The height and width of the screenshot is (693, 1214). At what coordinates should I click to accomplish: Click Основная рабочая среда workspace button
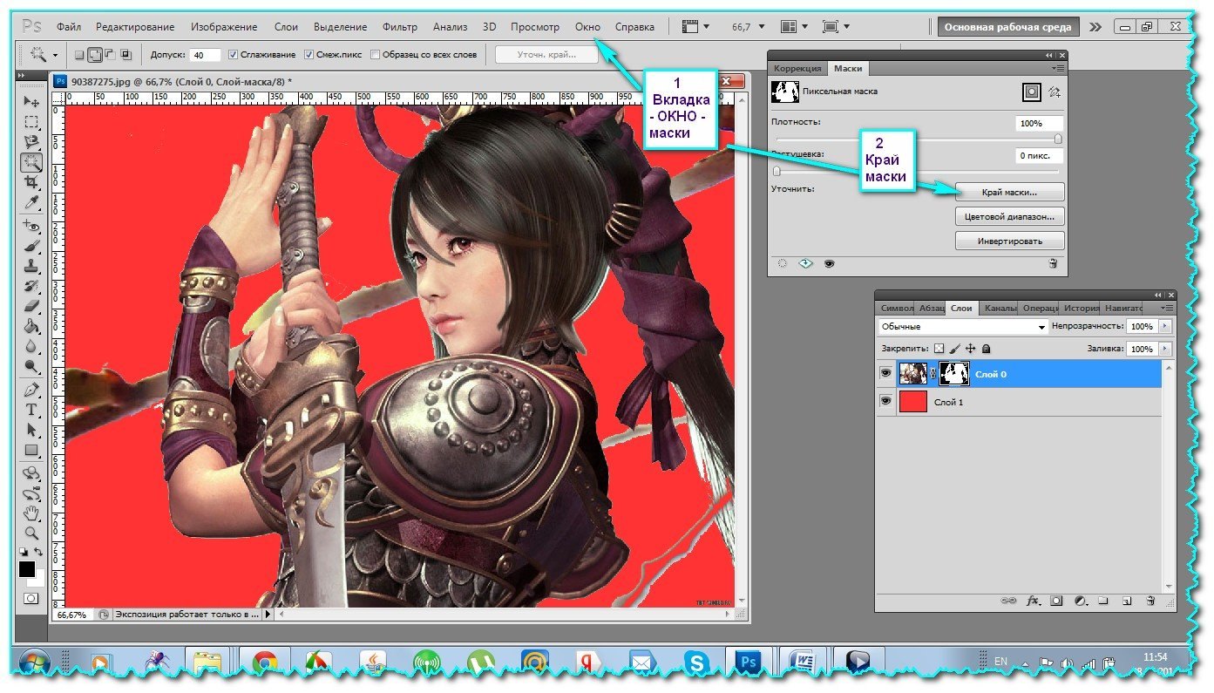click(1009, 27)
